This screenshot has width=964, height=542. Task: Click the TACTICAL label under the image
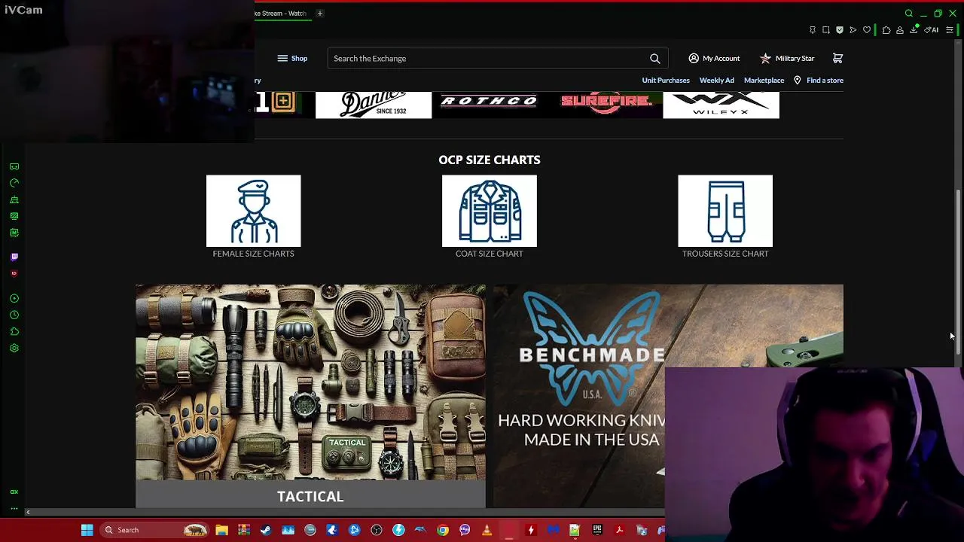pos(310,497)
